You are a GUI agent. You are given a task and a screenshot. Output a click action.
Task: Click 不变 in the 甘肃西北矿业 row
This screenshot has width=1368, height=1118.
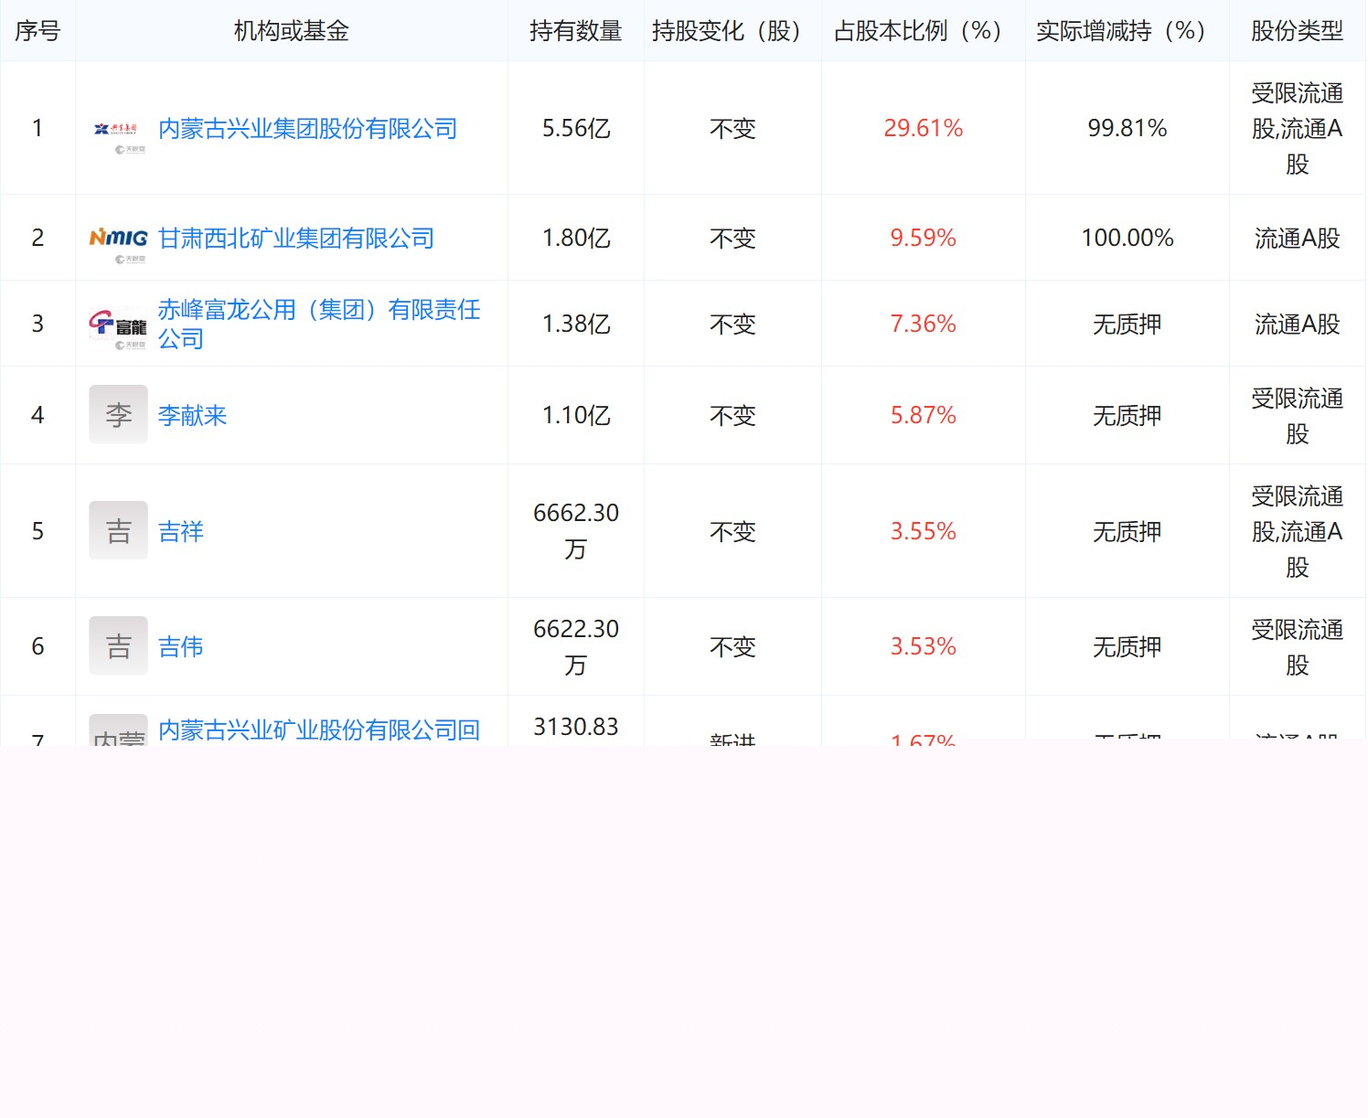click(732, 239)
